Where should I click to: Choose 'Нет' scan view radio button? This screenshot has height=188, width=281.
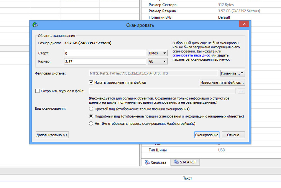pyautogui.click(x=91, y=123)
